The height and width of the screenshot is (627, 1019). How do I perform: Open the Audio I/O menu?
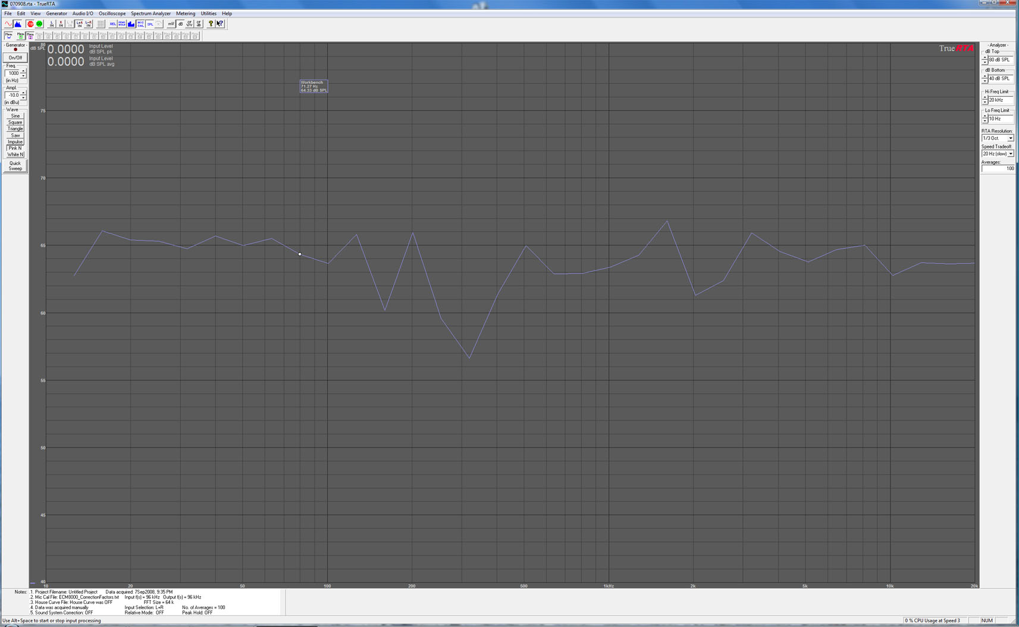(x=83, y=13)
